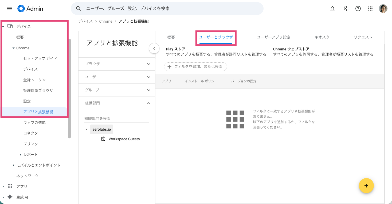This screenshot has width=392, height=204.
Task: Click the yellow plus button to add apps
Action: point(366,186)
